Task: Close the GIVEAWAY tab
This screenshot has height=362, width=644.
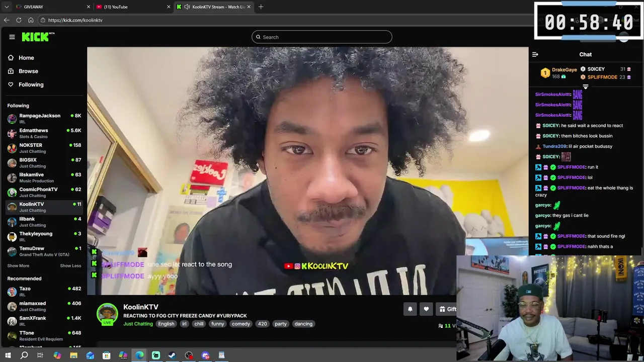Action: pos(89,7)
